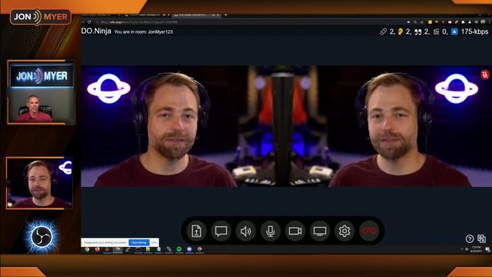Open help question mark icon

tap(470, 239)
